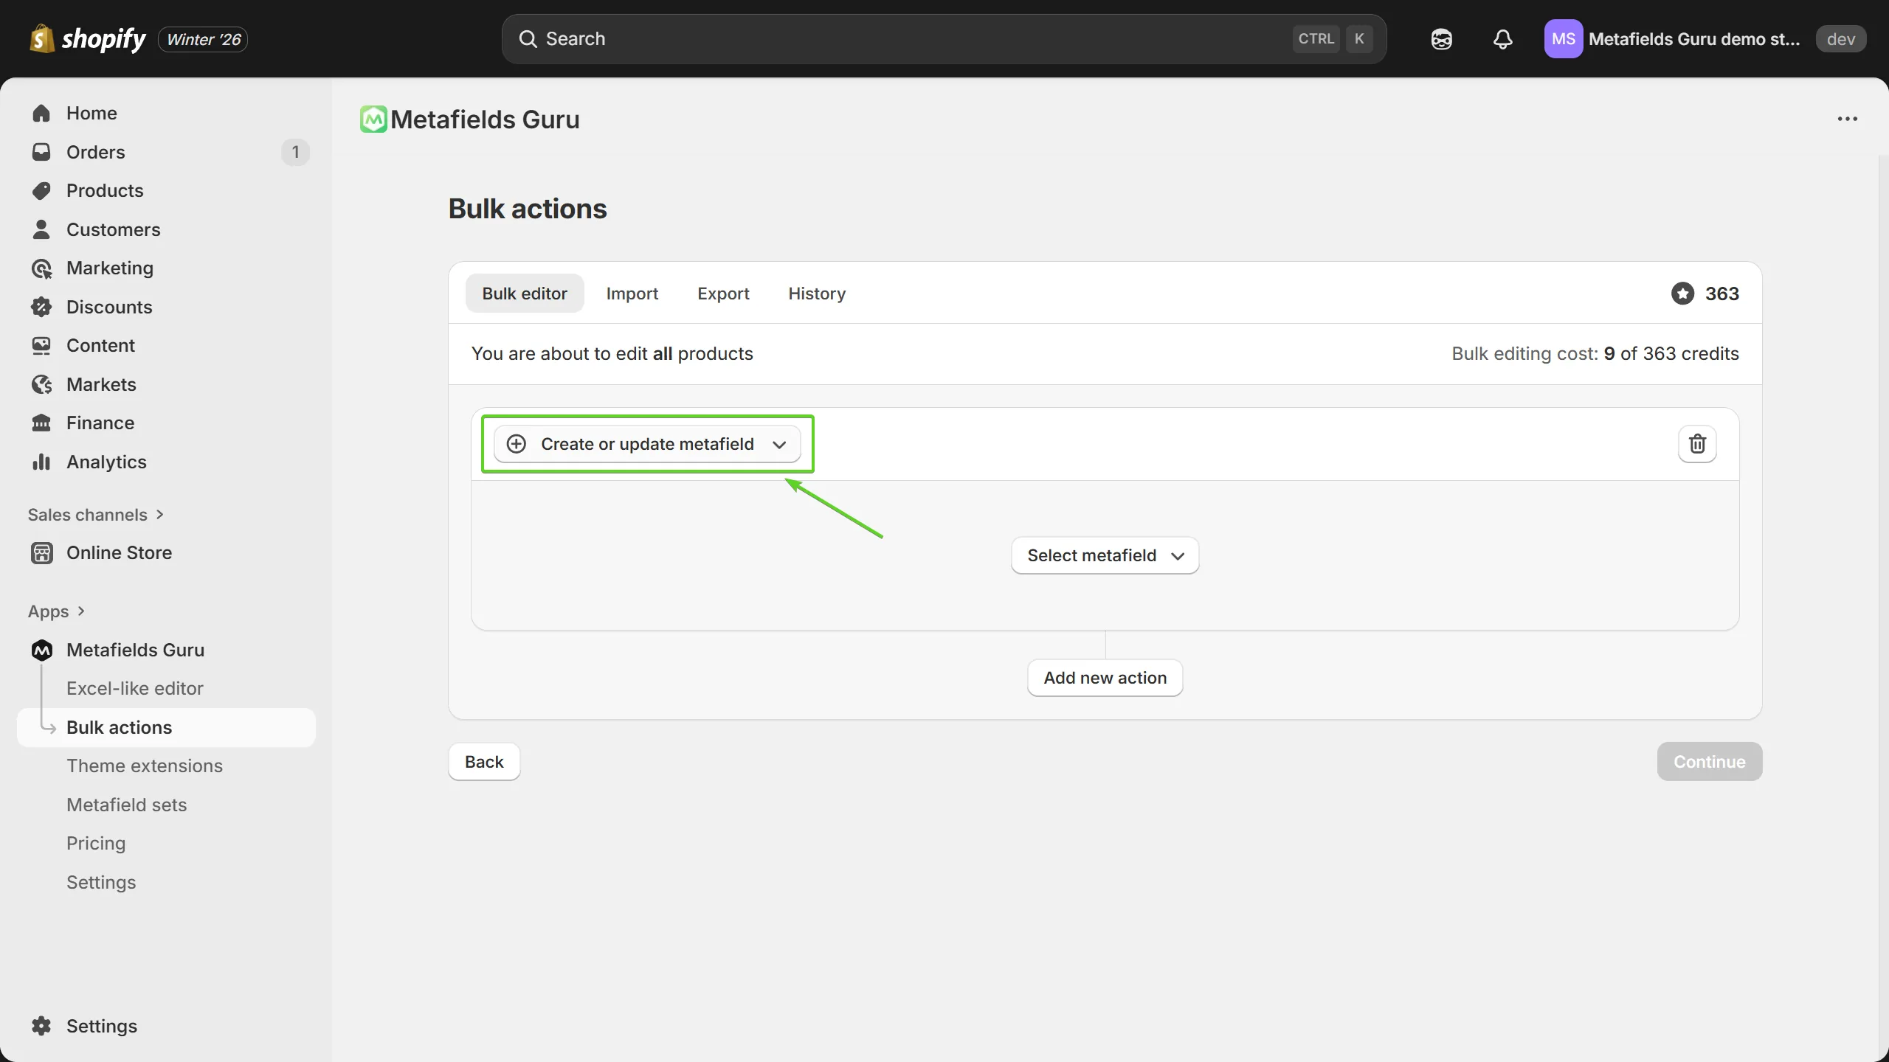Expand the Apps section
The width and height of the screenshot is (1889, 1062).
click(56, 611)
